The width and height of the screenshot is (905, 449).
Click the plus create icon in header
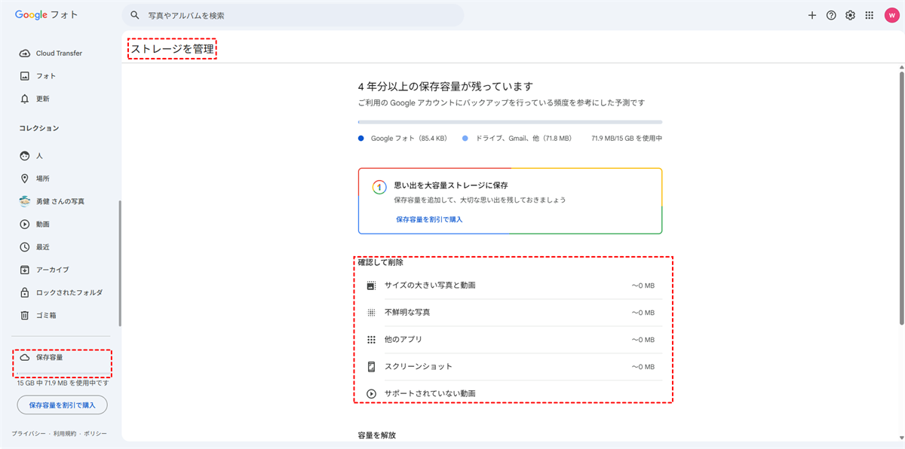[x=812, y=15]
